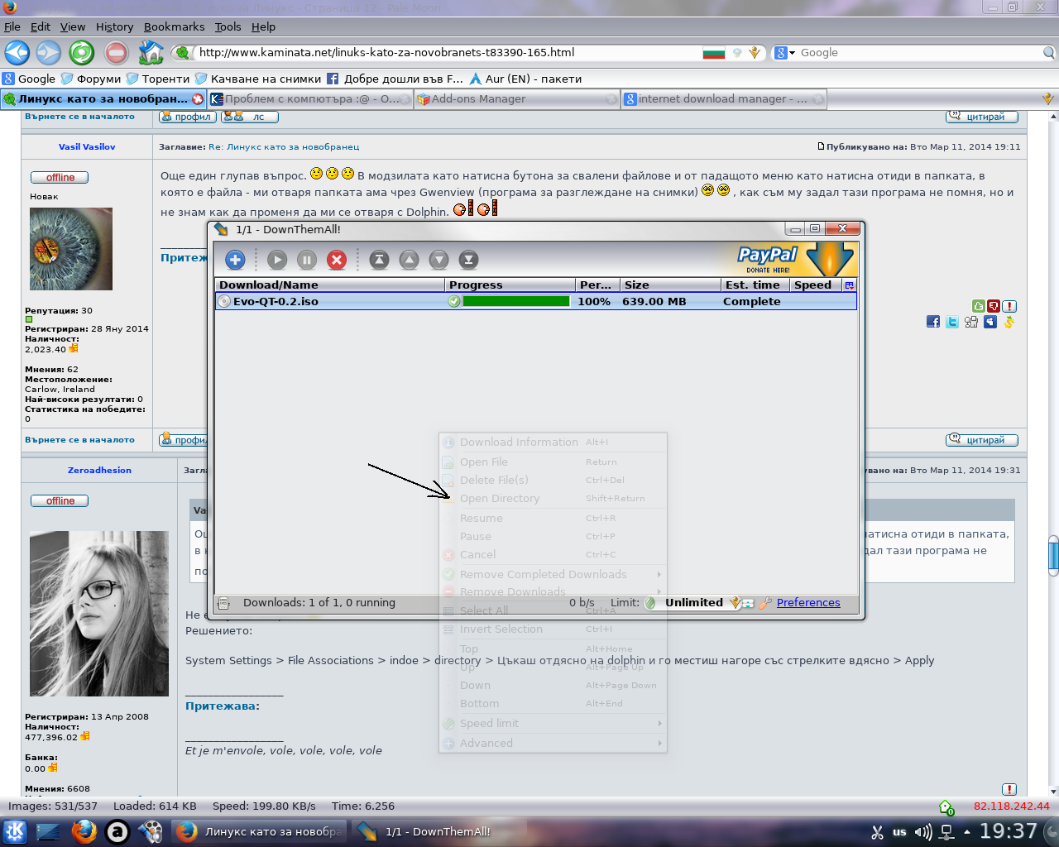Click the 'цитирай' quote button in Vasil's post
The image size is (1059, 847).
[x=982, y=440]
